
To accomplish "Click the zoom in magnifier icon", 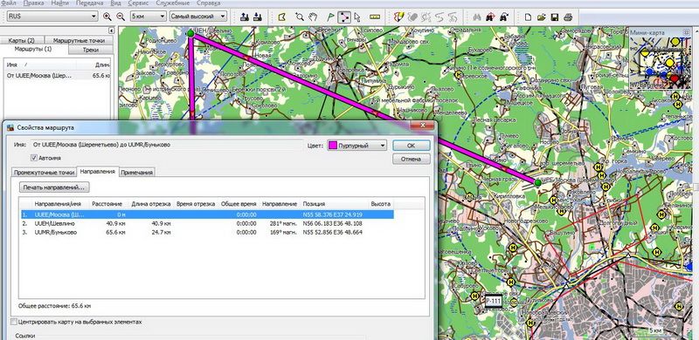I will (107, 17).
